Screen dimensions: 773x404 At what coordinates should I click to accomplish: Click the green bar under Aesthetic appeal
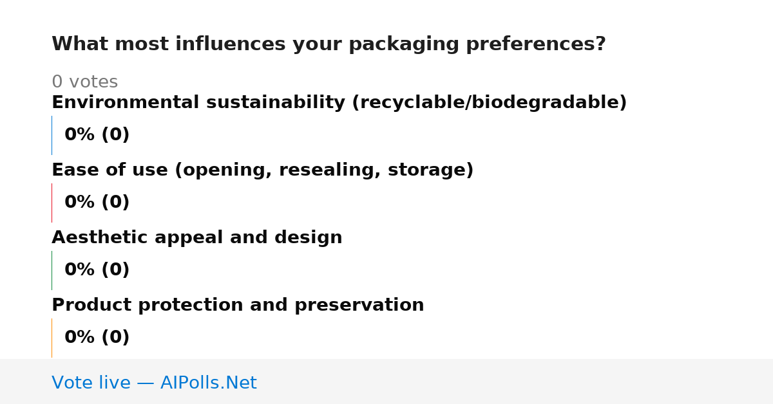click(x=52, y=270)
